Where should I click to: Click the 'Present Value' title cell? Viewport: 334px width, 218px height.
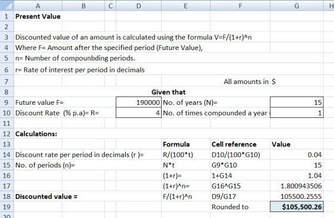(38, 16)
